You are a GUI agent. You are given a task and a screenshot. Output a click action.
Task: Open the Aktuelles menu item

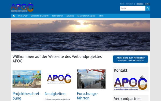pyautogui.click(x=70, y=16)
